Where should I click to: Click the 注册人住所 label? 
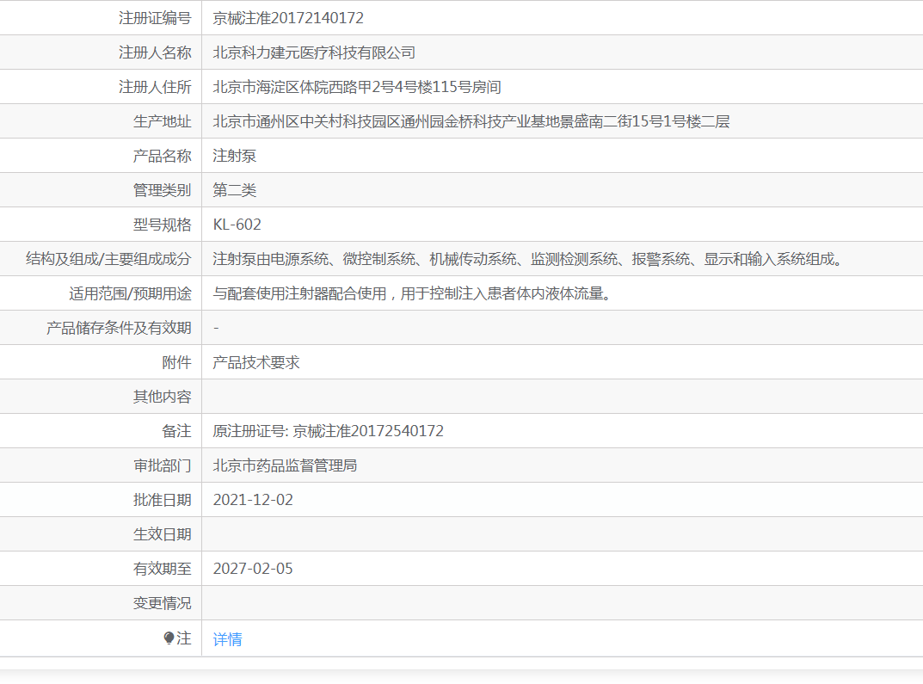(155, 87)
